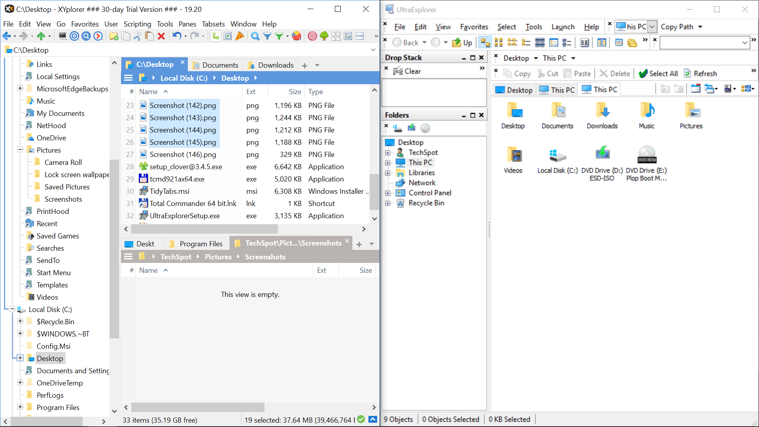The image size is (759, 427).
Task: Expand the $Recycle.Bin tree node
Action: (x=20, y=321)
